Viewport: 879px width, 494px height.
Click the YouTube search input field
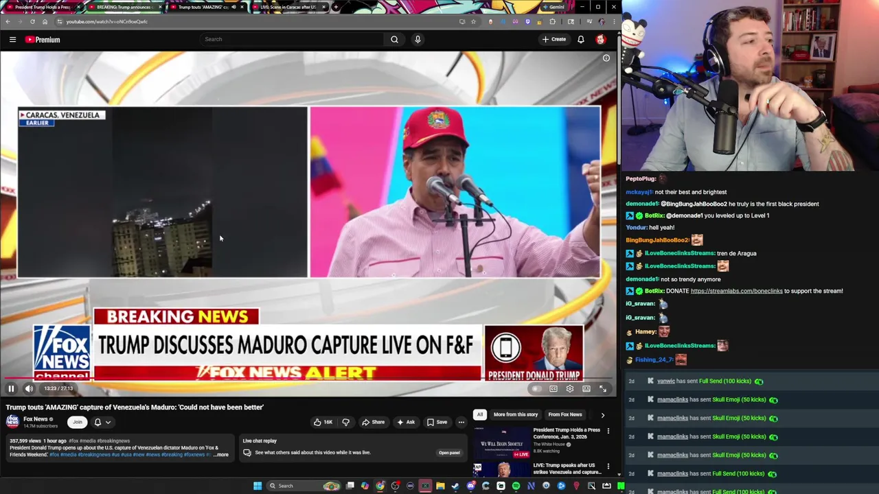click(292, 39)
